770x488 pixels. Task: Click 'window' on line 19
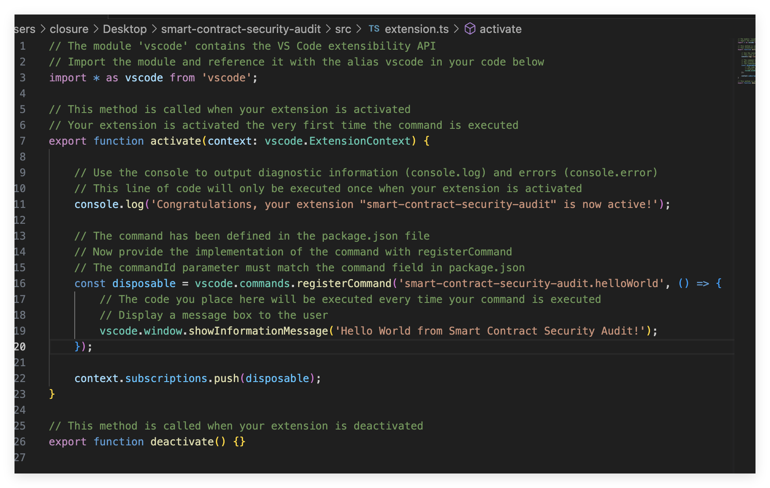tap(163, 331)
